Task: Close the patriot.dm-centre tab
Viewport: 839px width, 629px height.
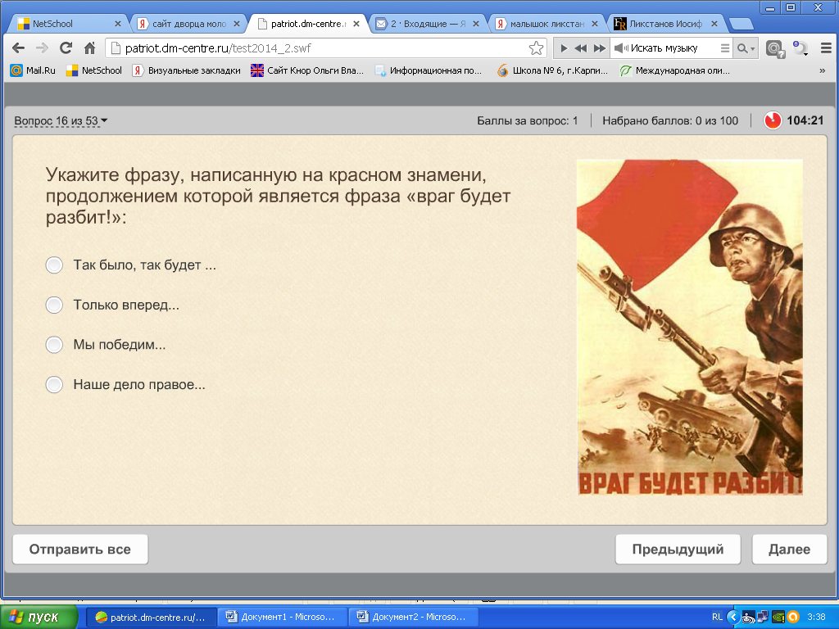Action: click(356, 24)
